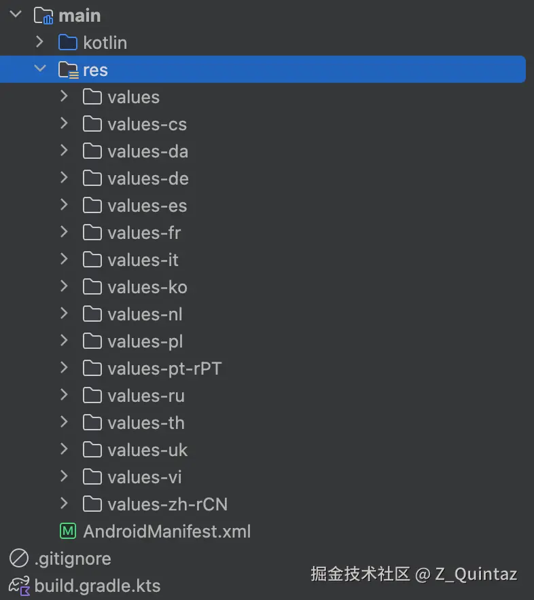The height and width of the screenshot is (600, 534).
Task: Collapse the main folder
Action: point(15,15)
